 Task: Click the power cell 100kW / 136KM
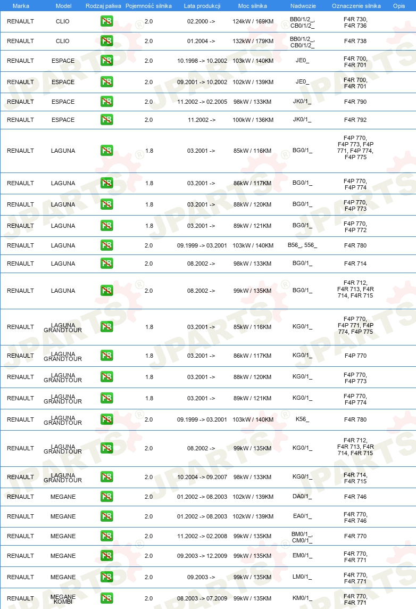tap(253, 120)
